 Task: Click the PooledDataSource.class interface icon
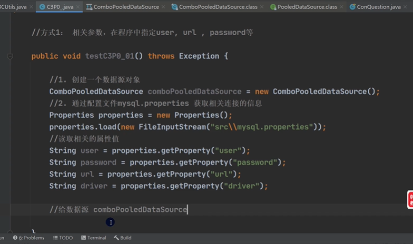point(273,7)
